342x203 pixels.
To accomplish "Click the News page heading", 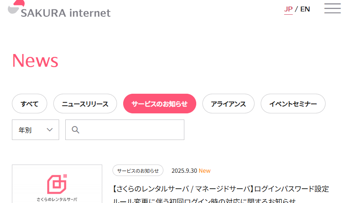I will [x=35, y=61].
